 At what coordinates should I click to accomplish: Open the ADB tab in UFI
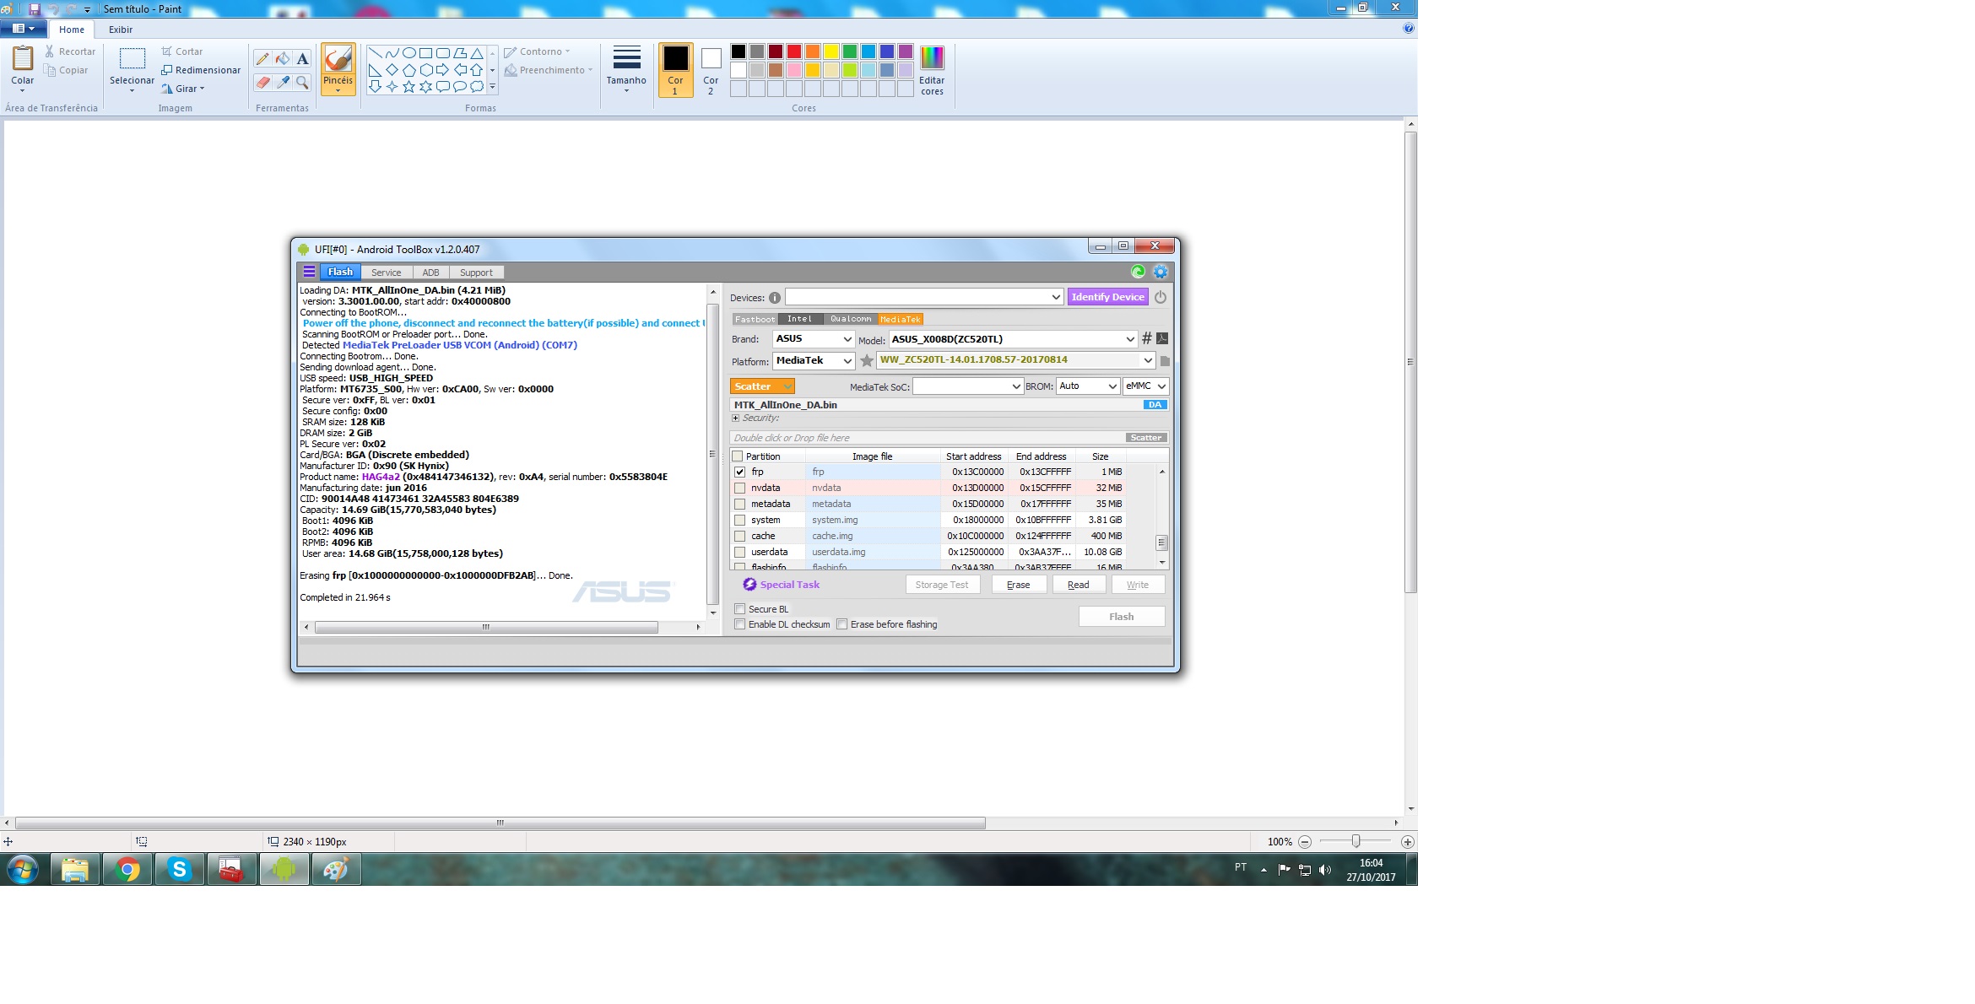click(431, 273)
